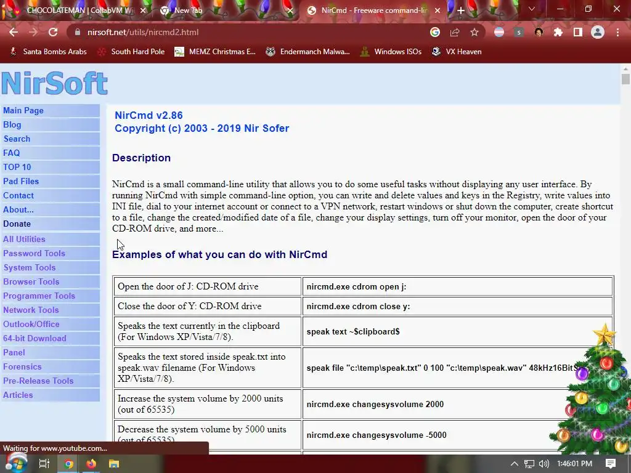Open Google icon in address bar
Viewport: 631px width, 473px height.
tap(434, 32)
